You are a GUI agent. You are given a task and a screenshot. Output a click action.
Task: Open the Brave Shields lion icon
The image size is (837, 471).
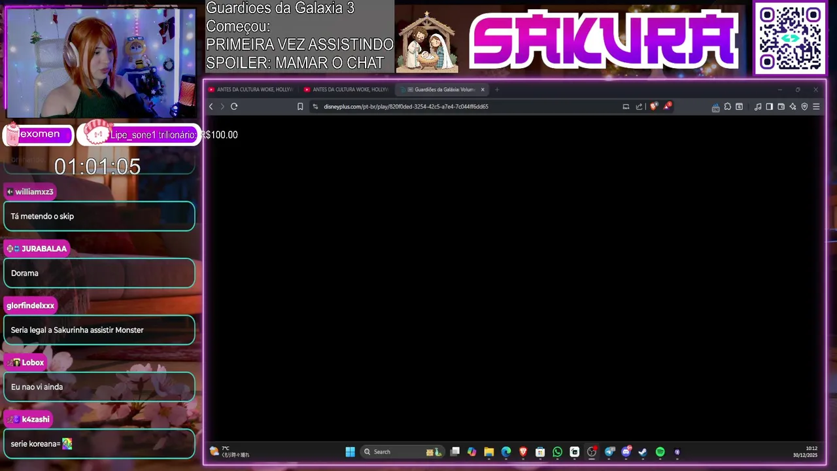click(x=653, y=106)
